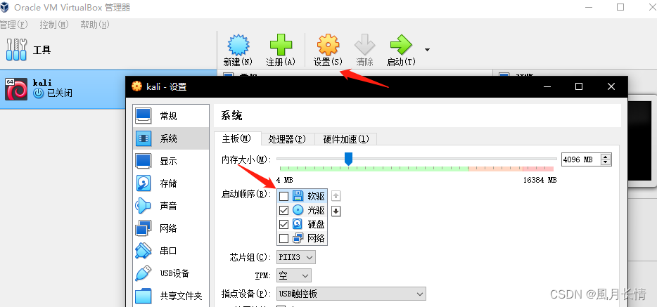Enable the 网络 network boot checkbox
The height and width of the screenshot is (307, 657).
point(283,238)
